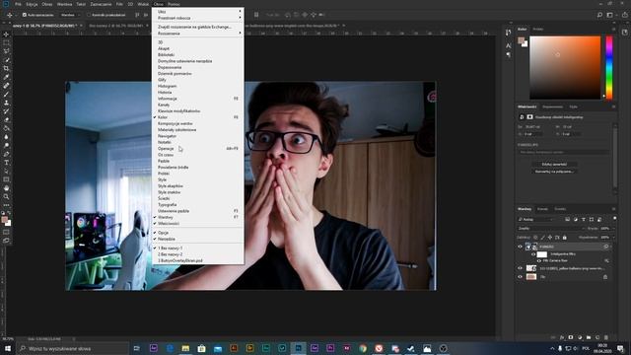Select the Hand tool

6,188
